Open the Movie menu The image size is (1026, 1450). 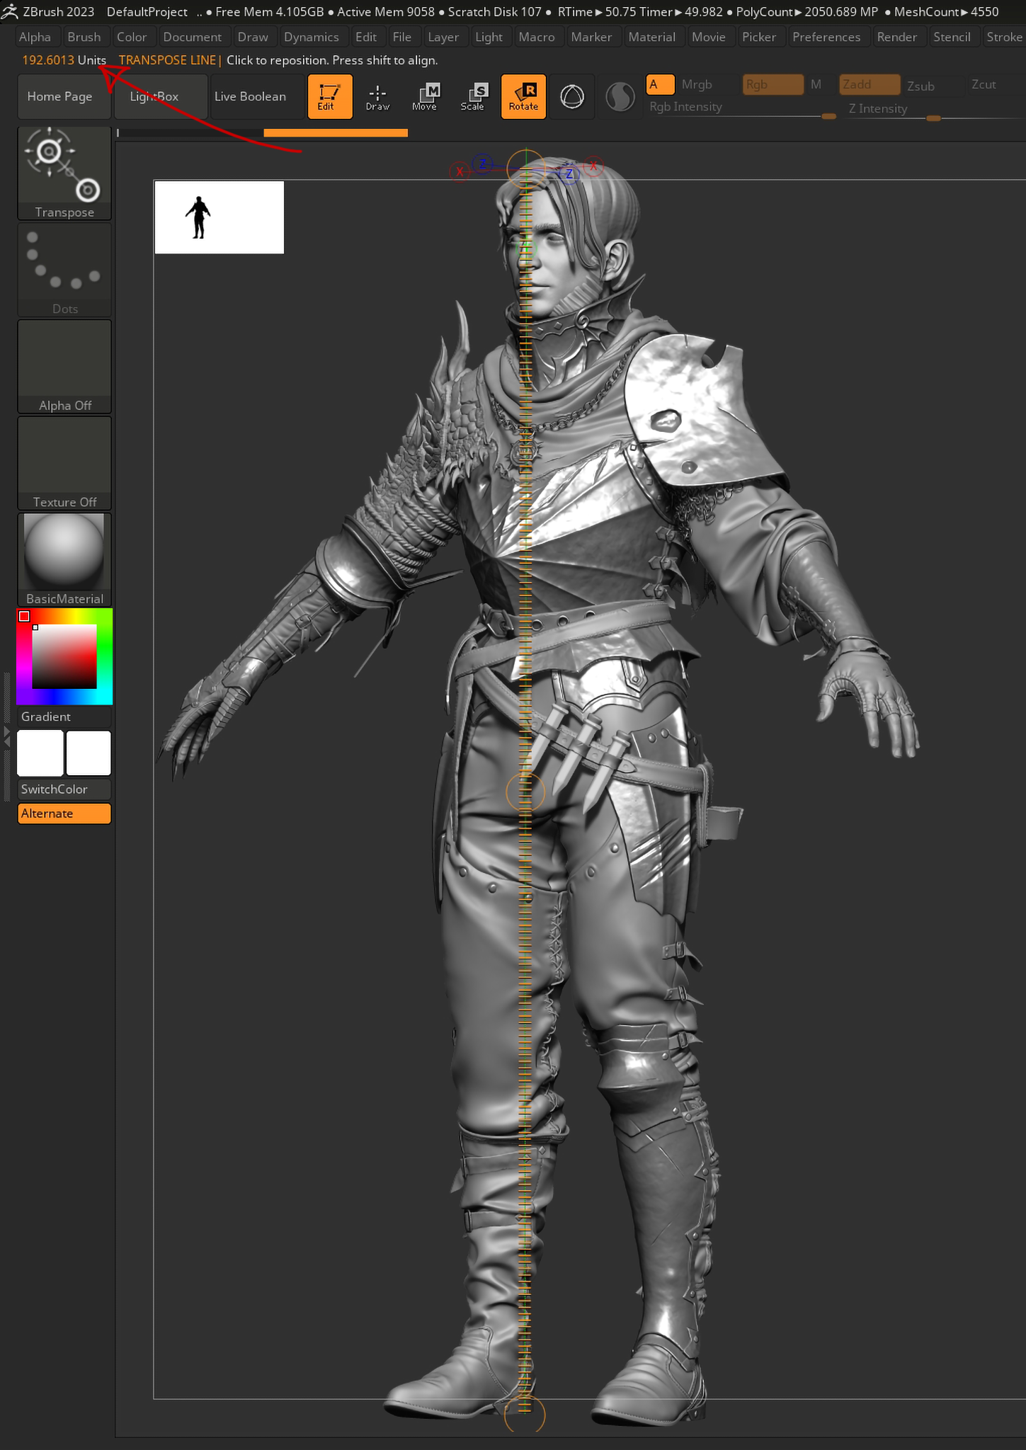tap(709, 37)
